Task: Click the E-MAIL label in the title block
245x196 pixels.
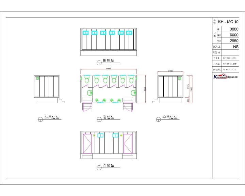Action: 217,69
